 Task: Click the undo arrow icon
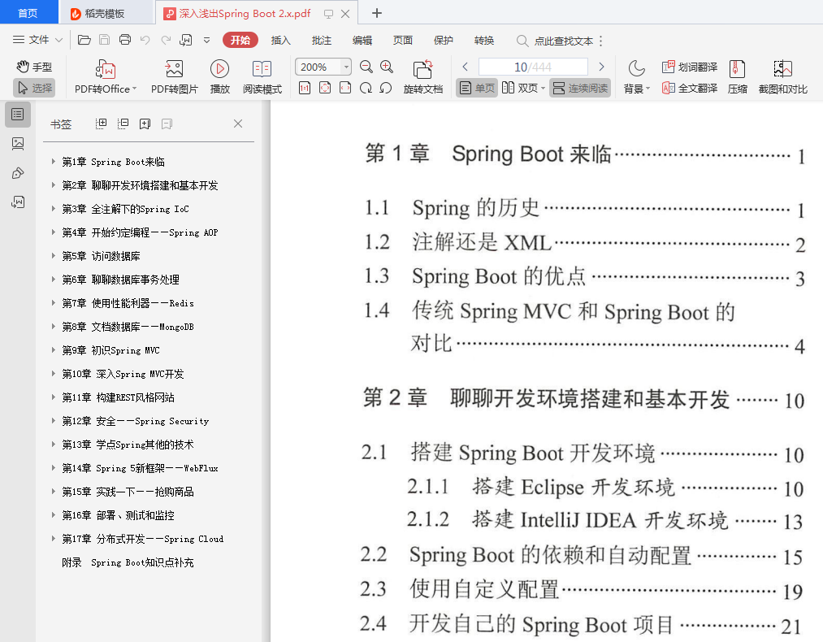pyautogui.click(x=145, y=40)
